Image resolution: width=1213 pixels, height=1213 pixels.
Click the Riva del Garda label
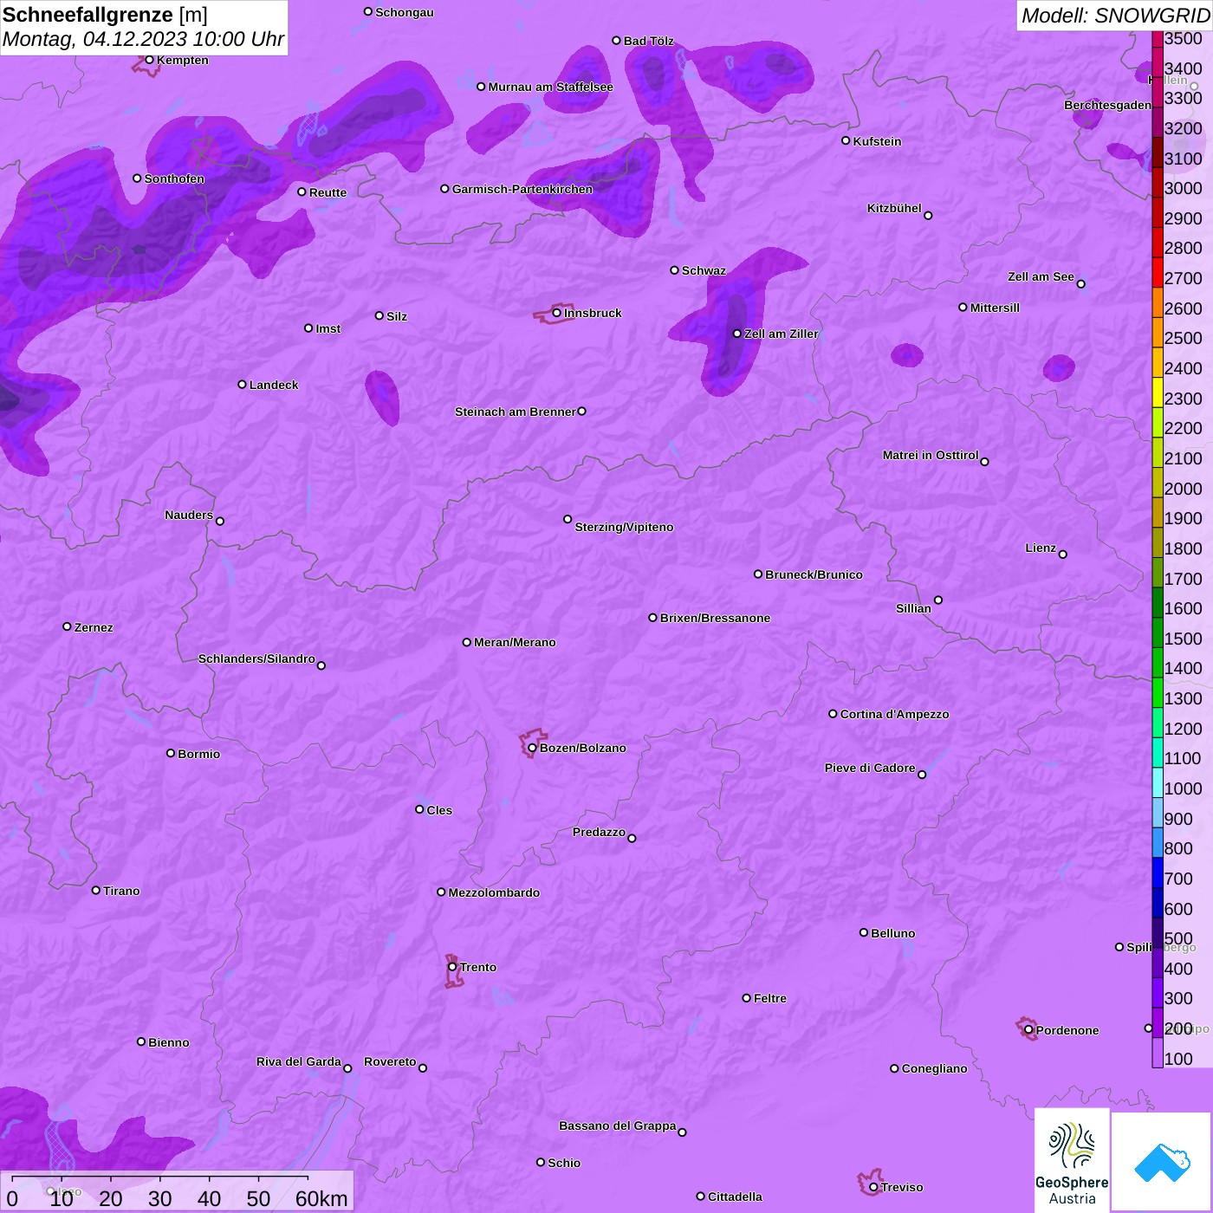point(299,1061)
